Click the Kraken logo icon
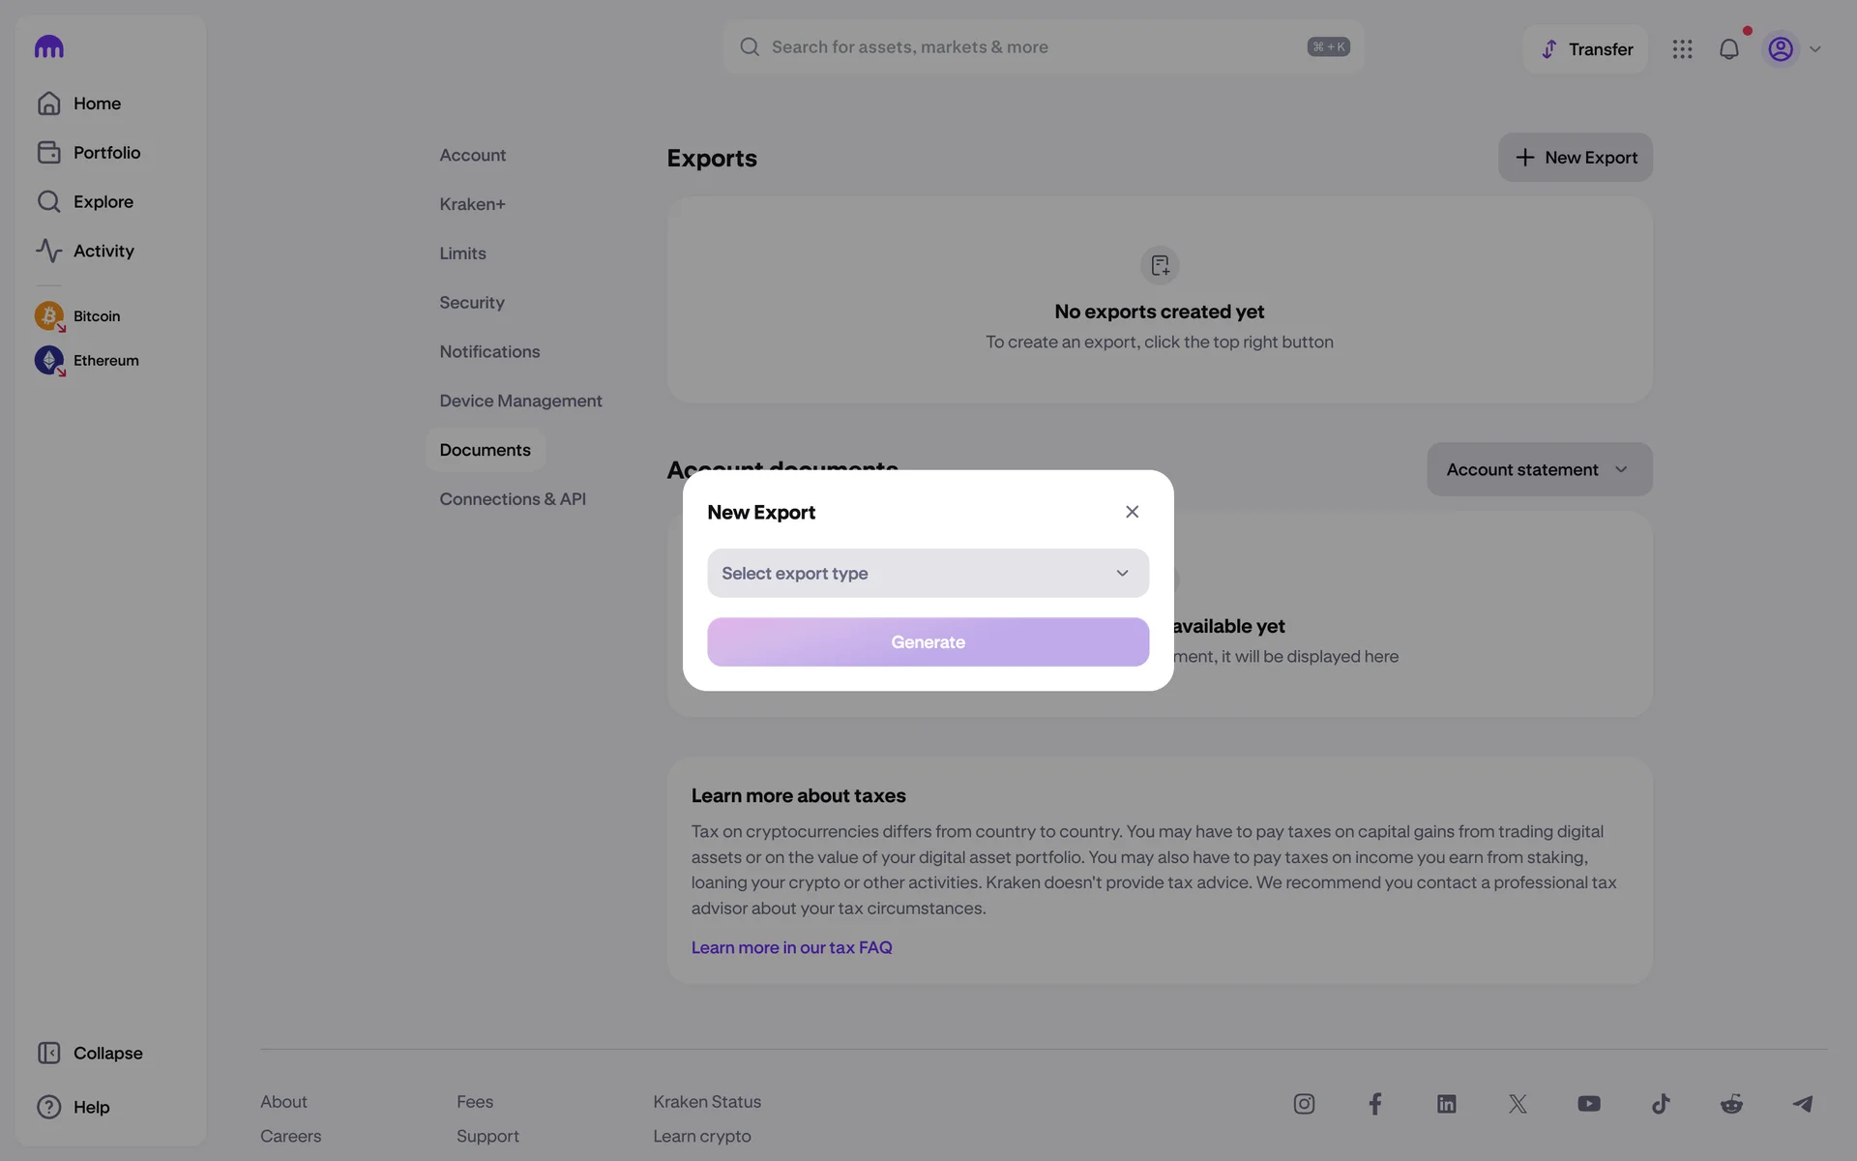Image resolution: width=1857 pixels, height=1161 pixels. point(48,47)
